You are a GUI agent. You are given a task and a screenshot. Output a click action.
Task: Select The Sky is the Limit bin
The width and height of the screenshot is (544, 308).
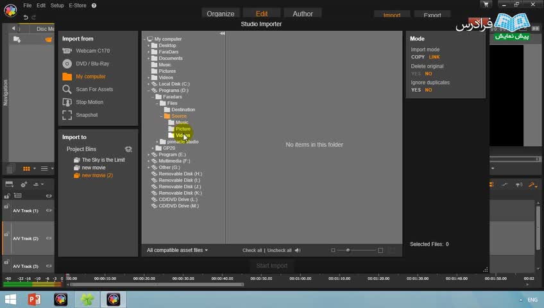tap(99, 160)
